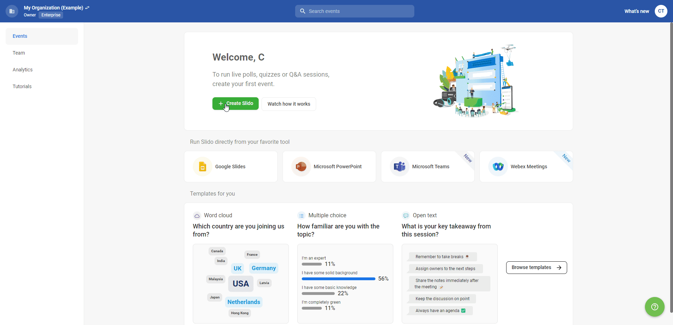The height and width of the screenshot is (325, 673).
Task: Click the search magnifier icon
Action: [x=303, y=11]
